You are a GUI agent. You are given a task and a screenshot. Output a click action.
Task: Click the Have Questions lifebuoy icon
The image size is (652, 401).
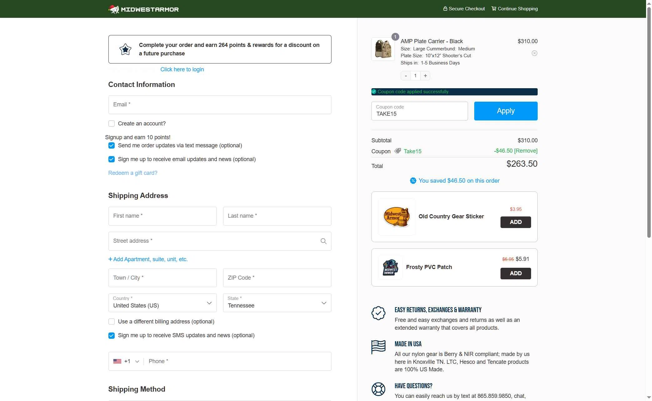378,389
